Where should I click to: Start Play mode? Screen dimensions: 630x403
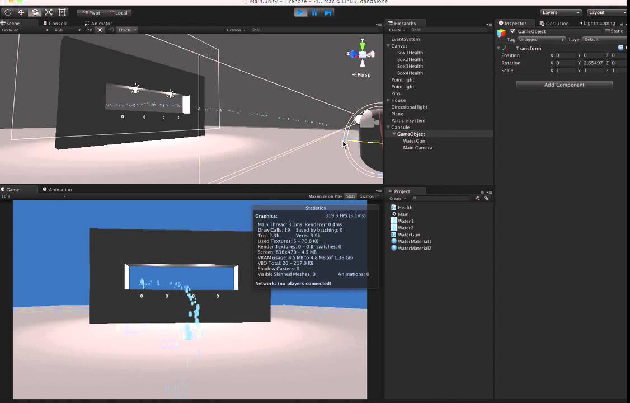(x=300, y=12)
